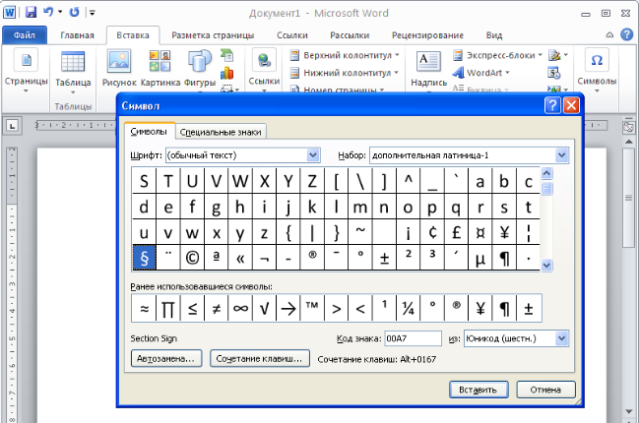Image resolution: width=639 pixels, height=423 pixels.
Task: Open the Фигуры shapes gallery
Action: pos(199,69)
